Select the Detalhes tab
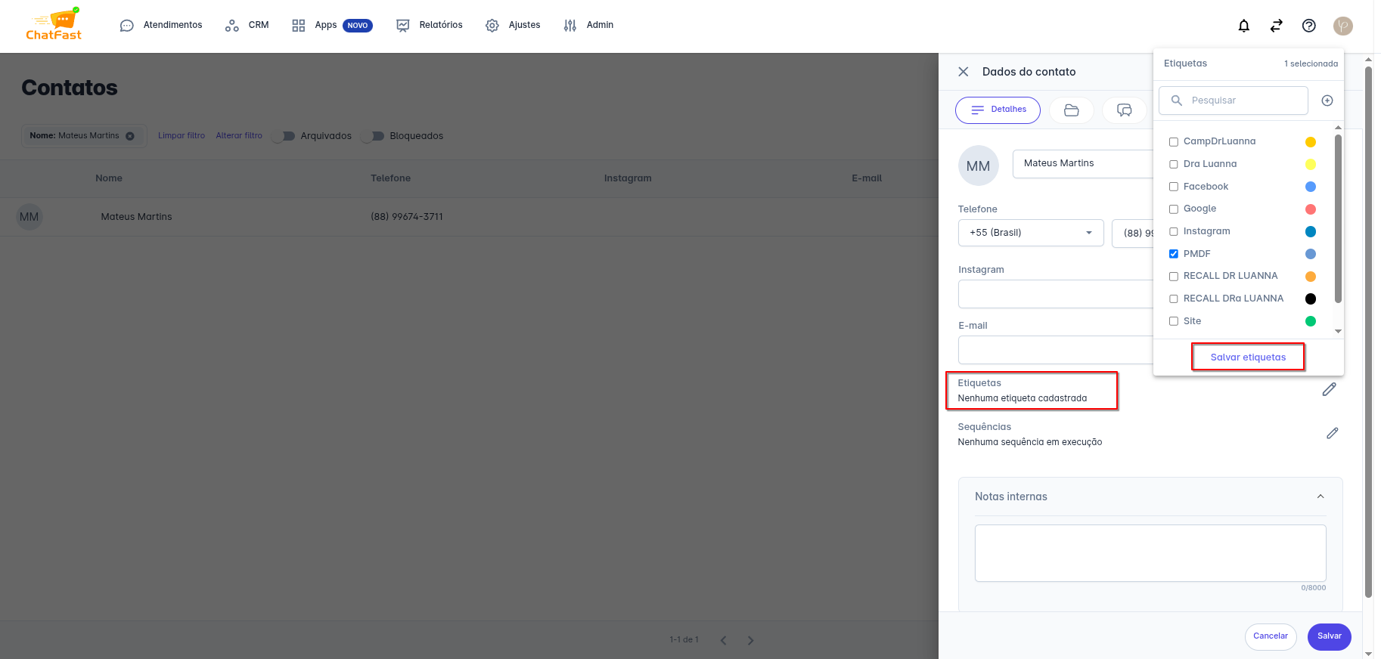The height and width of the screenshot is (659, 1381). pos(998,110)
